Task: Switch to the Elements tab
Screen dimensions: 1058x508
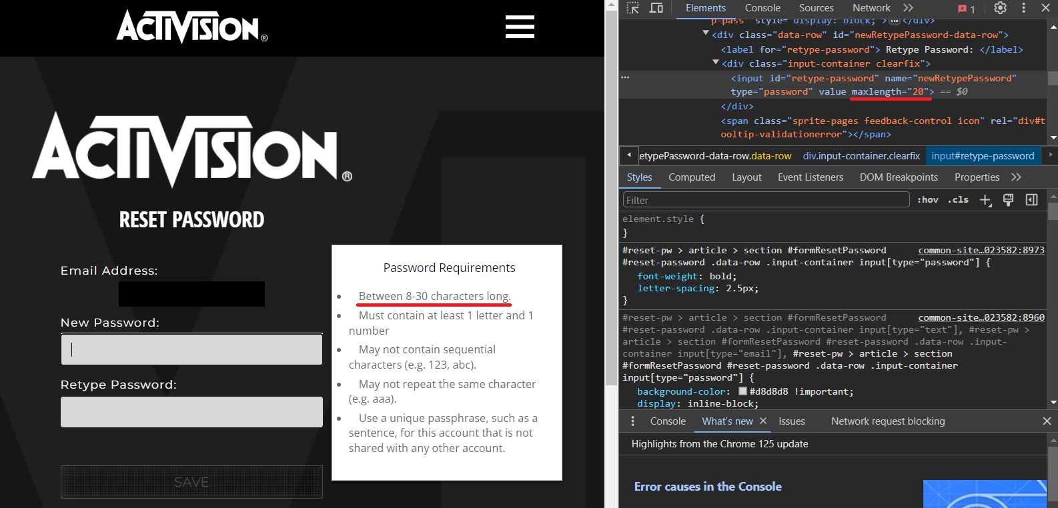Action: [x=705, y=8]
